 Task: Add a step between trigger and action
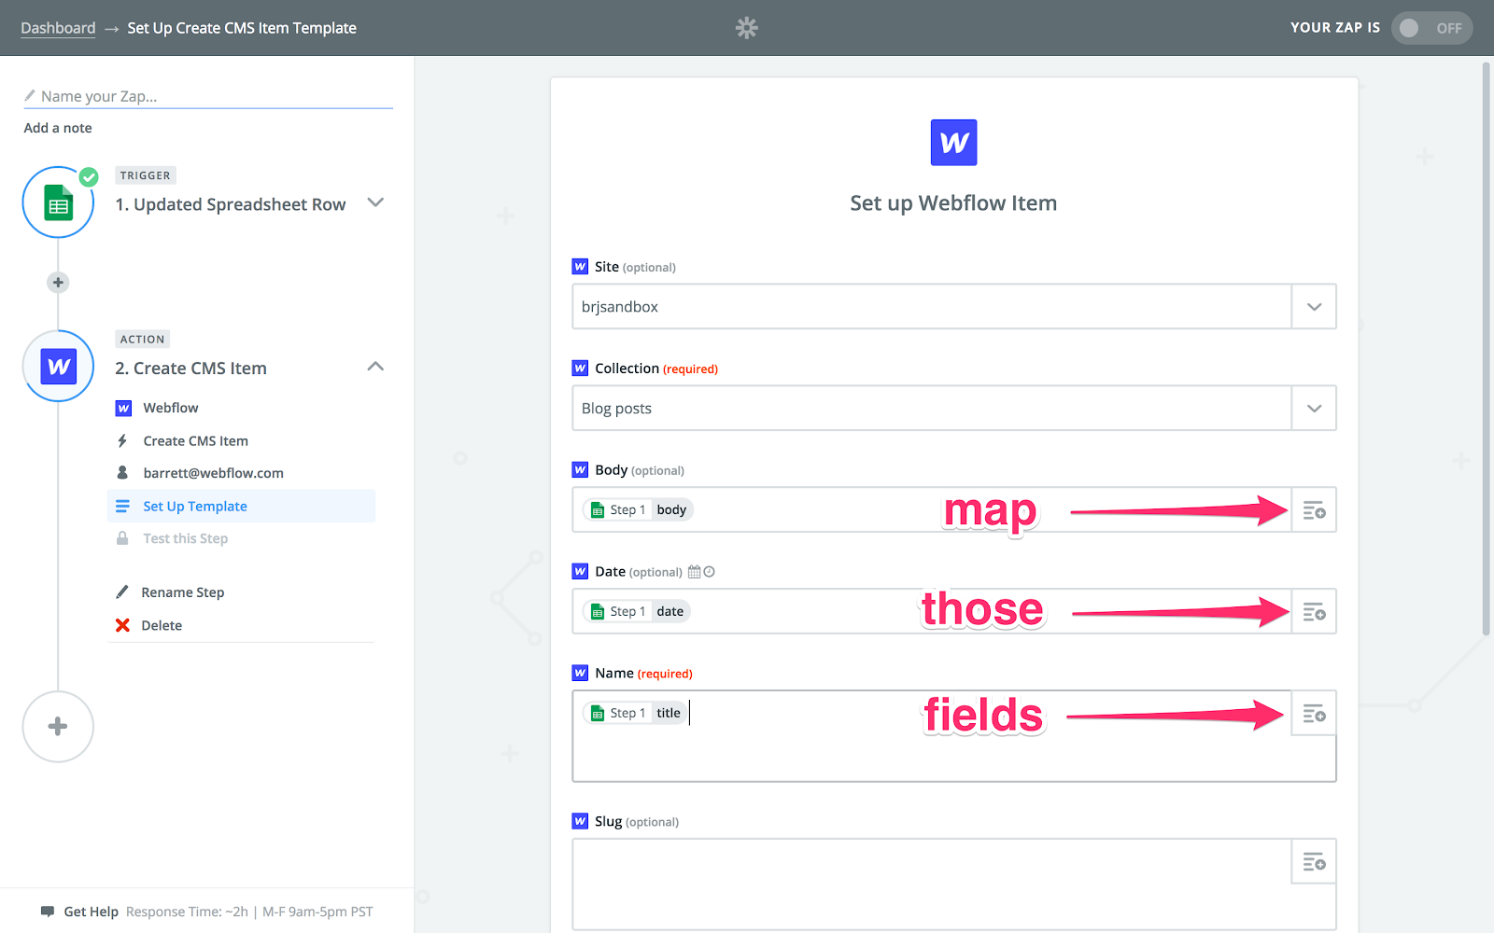(x=58, y=283)
